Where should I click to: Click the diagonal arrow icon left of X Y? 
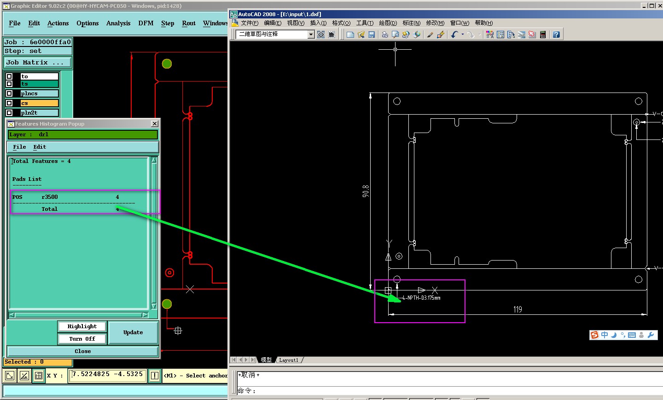9,376
